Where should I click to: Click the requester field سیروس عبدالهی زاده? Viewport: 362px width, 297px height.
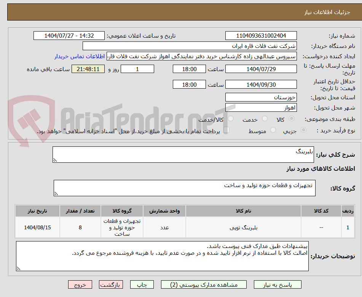click(201, 56)
